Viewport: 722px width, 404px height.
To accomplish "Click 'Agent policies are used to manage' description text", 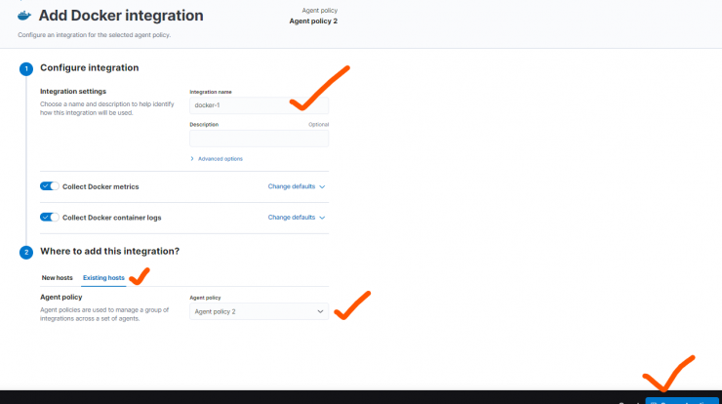I will pos(104,314).
